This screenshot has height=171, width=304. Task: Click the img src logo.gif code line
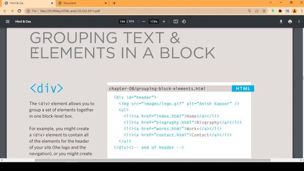tap(179, 104)
